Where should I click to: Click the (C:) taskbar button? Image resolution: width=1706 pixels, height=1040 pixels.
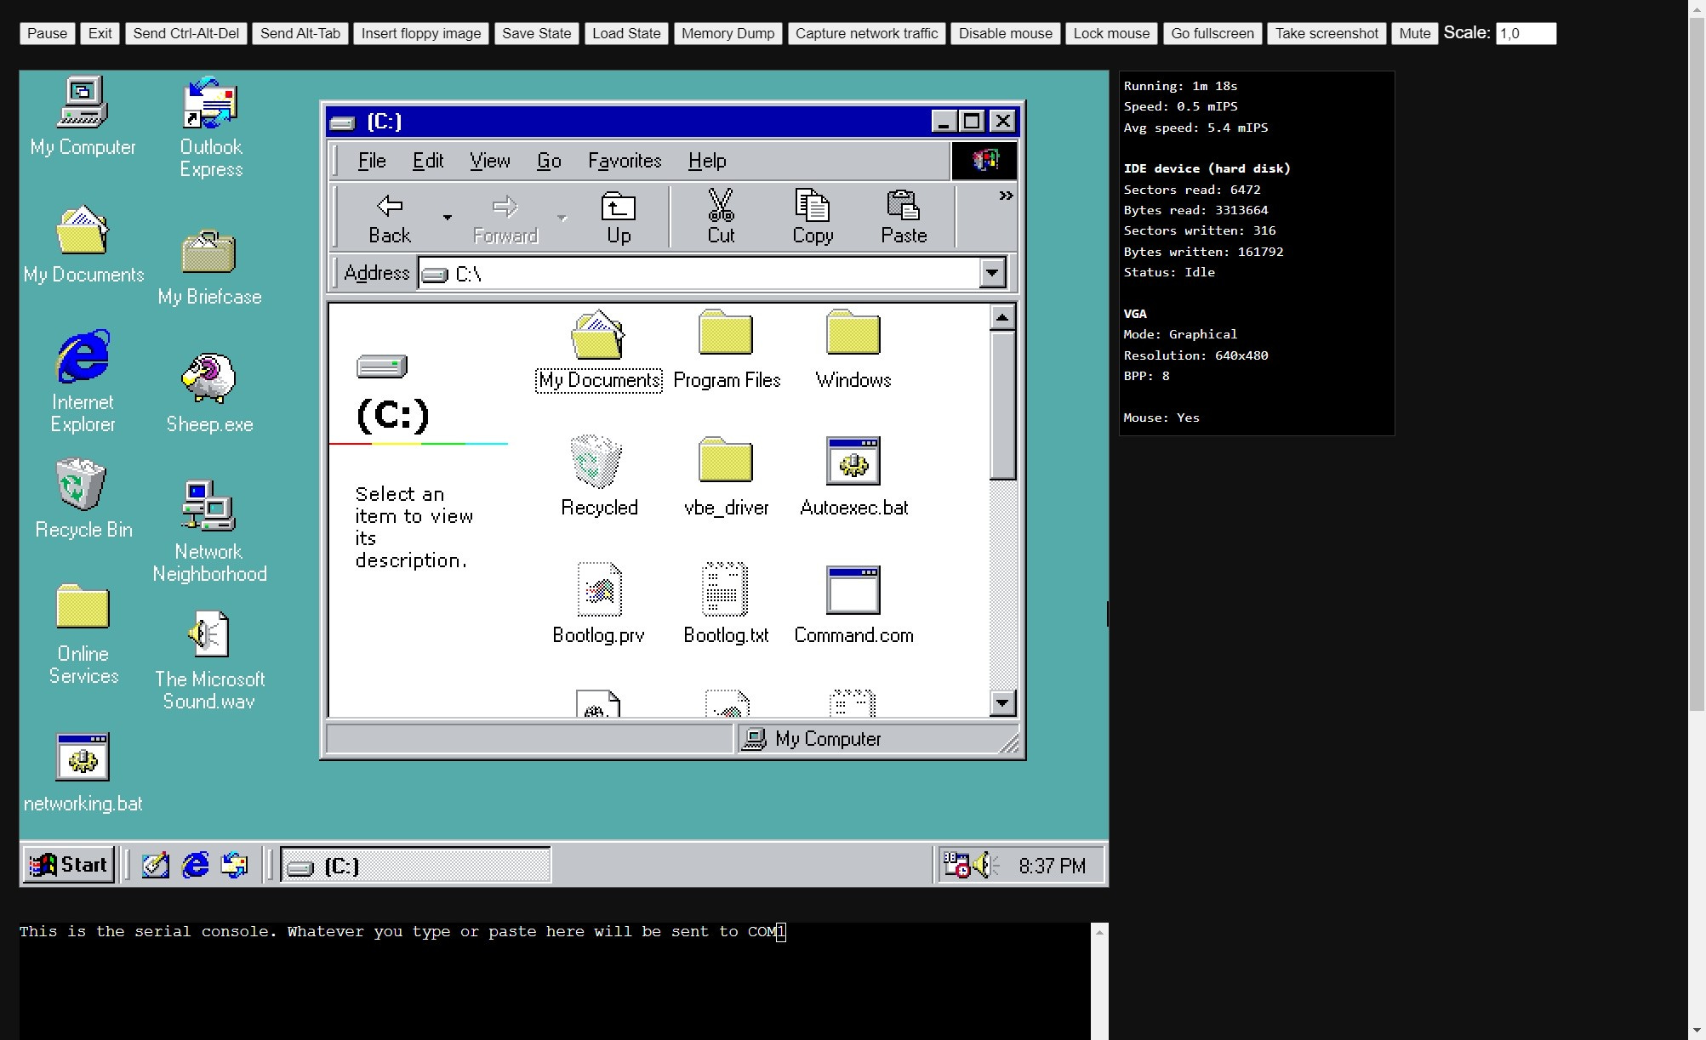tap(416, 866)
